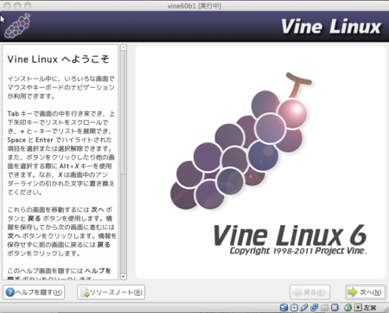Click the window zoom button

pyautogui.click(x=28, y=5)
